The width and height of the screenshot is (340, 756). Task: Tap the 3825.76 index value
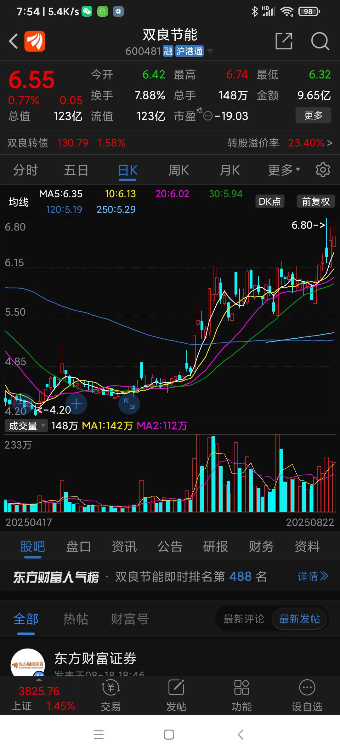click(x=39, y=691)
